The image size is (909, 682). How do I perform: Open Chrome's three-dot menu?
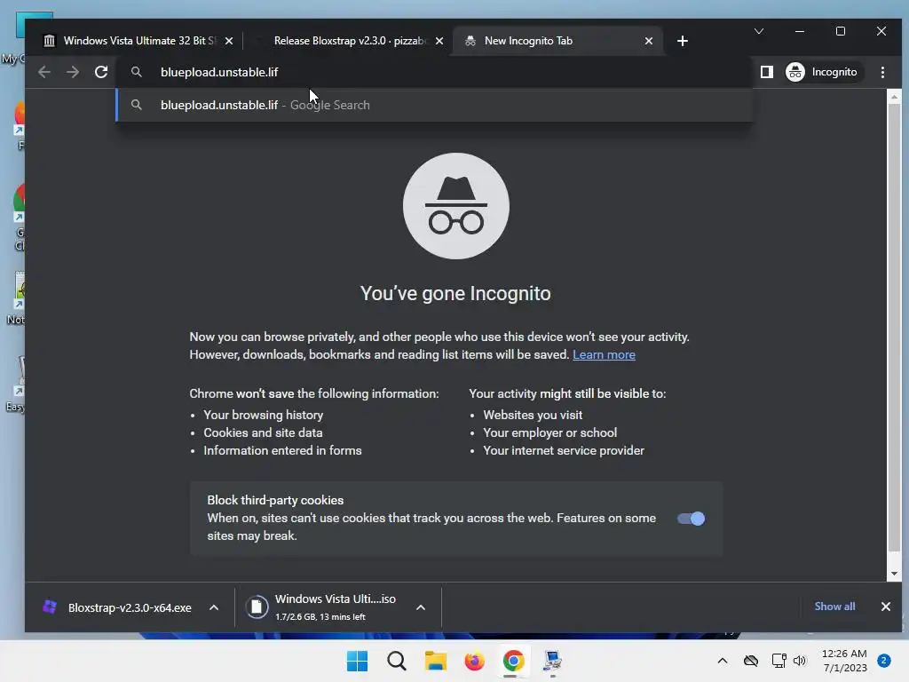[882, 72]
